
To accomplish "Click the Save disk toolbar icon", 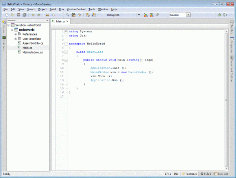I will click(18, 15).
